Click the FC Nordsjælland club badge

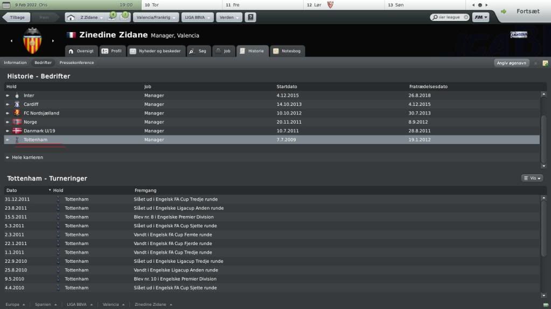(x=17, y=113)
